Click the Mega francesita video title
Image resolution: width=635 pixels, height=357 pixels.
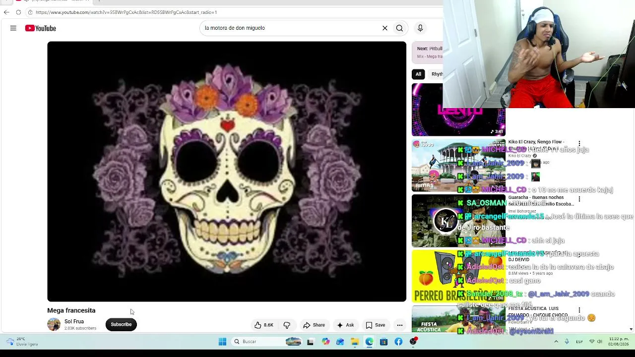click(x=71, y=310)
